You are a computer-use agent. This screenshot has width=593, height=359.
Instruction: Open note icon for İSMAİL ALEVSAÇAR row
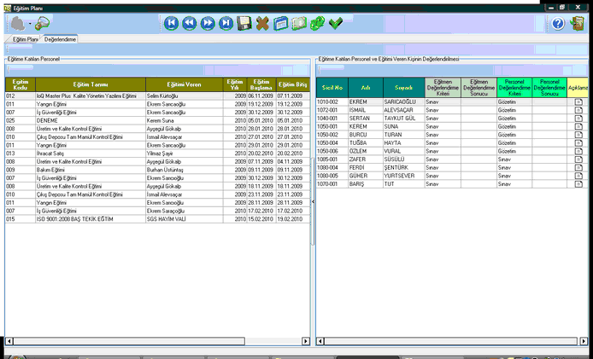[x=578, y=110]
